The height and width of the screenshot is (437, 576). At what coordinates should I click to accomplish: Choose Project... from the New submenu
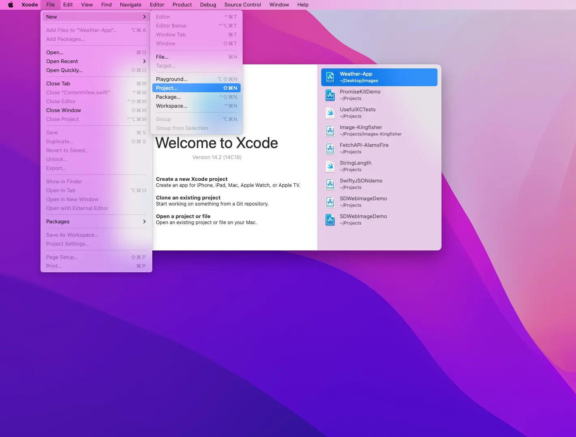coord(196,88)
